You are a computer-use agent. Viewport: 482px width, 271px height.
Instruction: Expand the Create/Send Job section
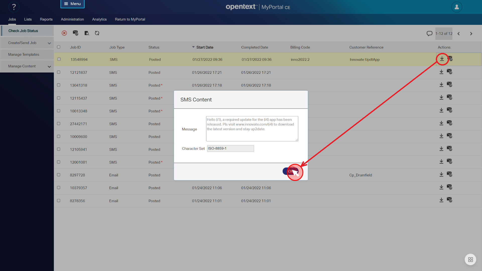click(x=49, y=43)
